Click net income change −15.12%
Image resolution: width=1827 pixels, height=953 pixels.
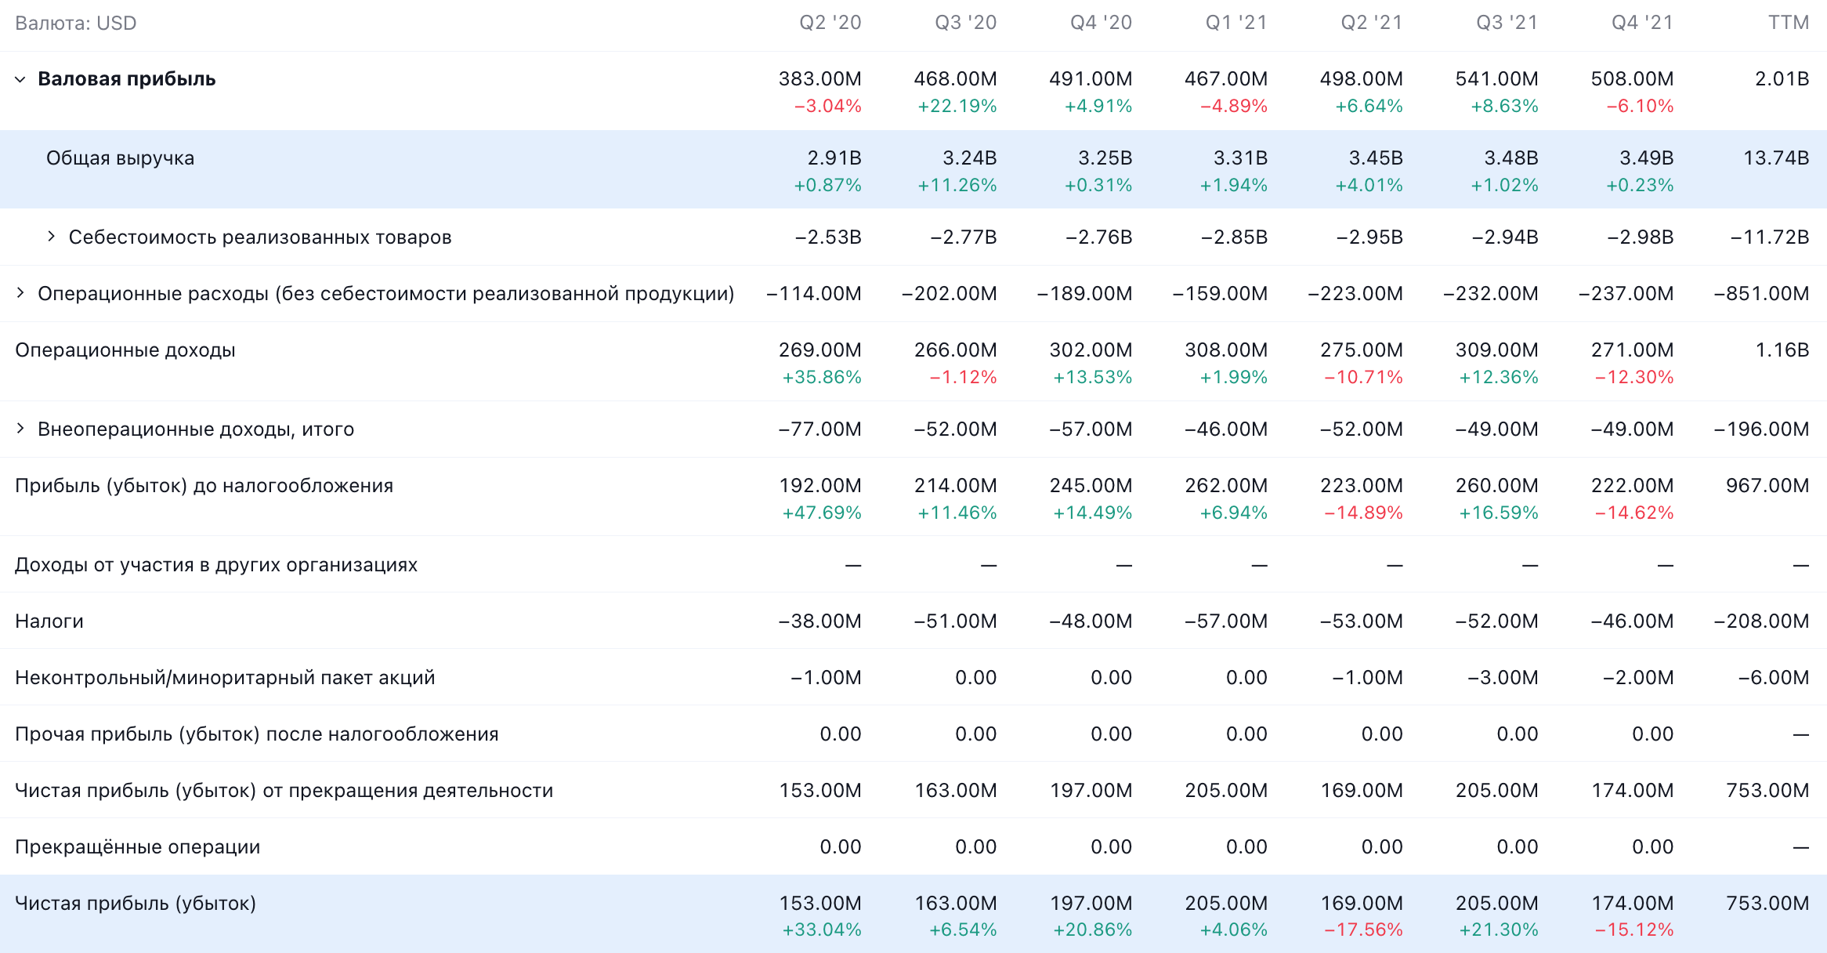tap(1634, 929)
